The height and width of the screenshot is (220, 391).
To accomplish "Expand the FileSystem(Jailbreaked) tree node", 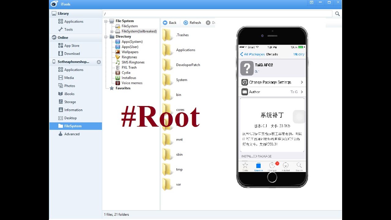I will click(x=112, y=31).
